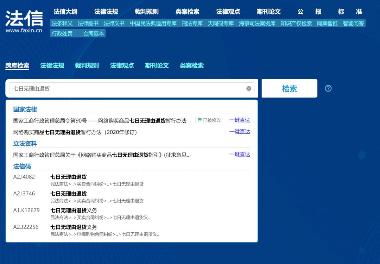Switch to the 裁判规则 search tab
Image resolution: width=380 pixels, height=264 pixels.
tap(87, 65)
